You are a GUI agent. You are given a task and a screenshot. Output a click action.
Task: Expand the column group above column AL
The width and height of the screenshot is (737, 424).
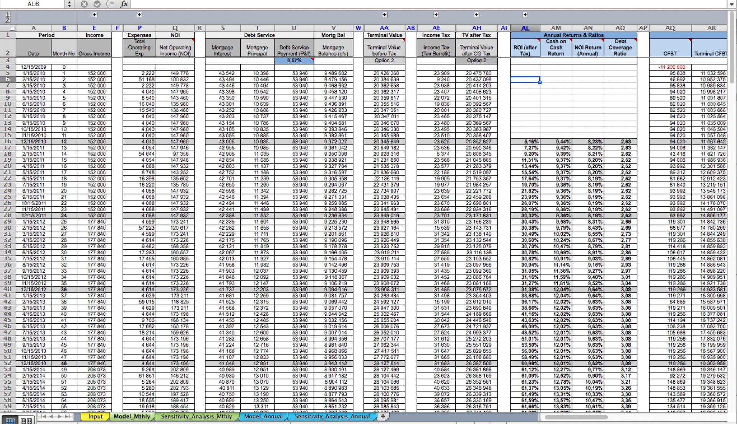tap(525, 15)
